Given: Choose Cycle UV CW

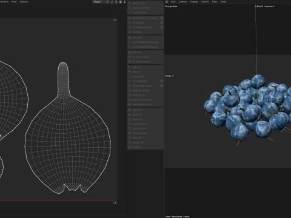Looking at the screenshot, I should (x=145, y=128).
